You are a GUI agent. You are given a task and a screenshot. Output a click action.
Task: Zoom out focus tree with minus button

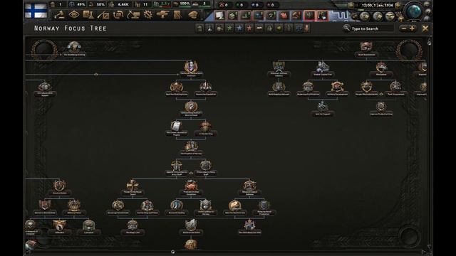(404, 28)
